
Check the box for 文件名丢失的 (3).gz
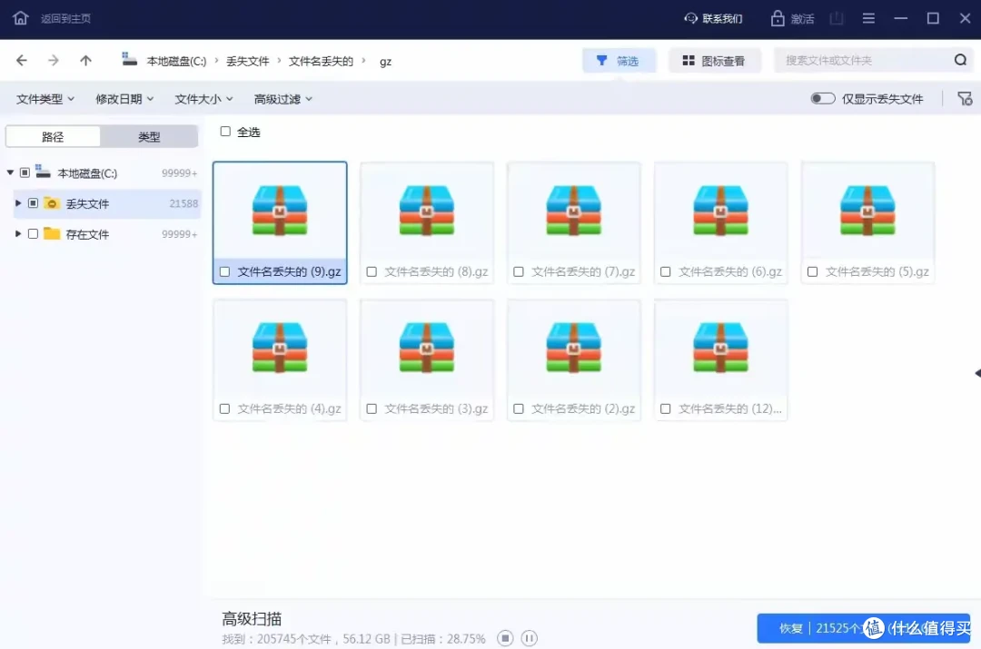click(372, 408)
